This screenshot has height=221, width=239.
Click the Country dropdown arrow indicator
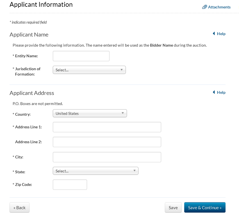coord(123,113)
